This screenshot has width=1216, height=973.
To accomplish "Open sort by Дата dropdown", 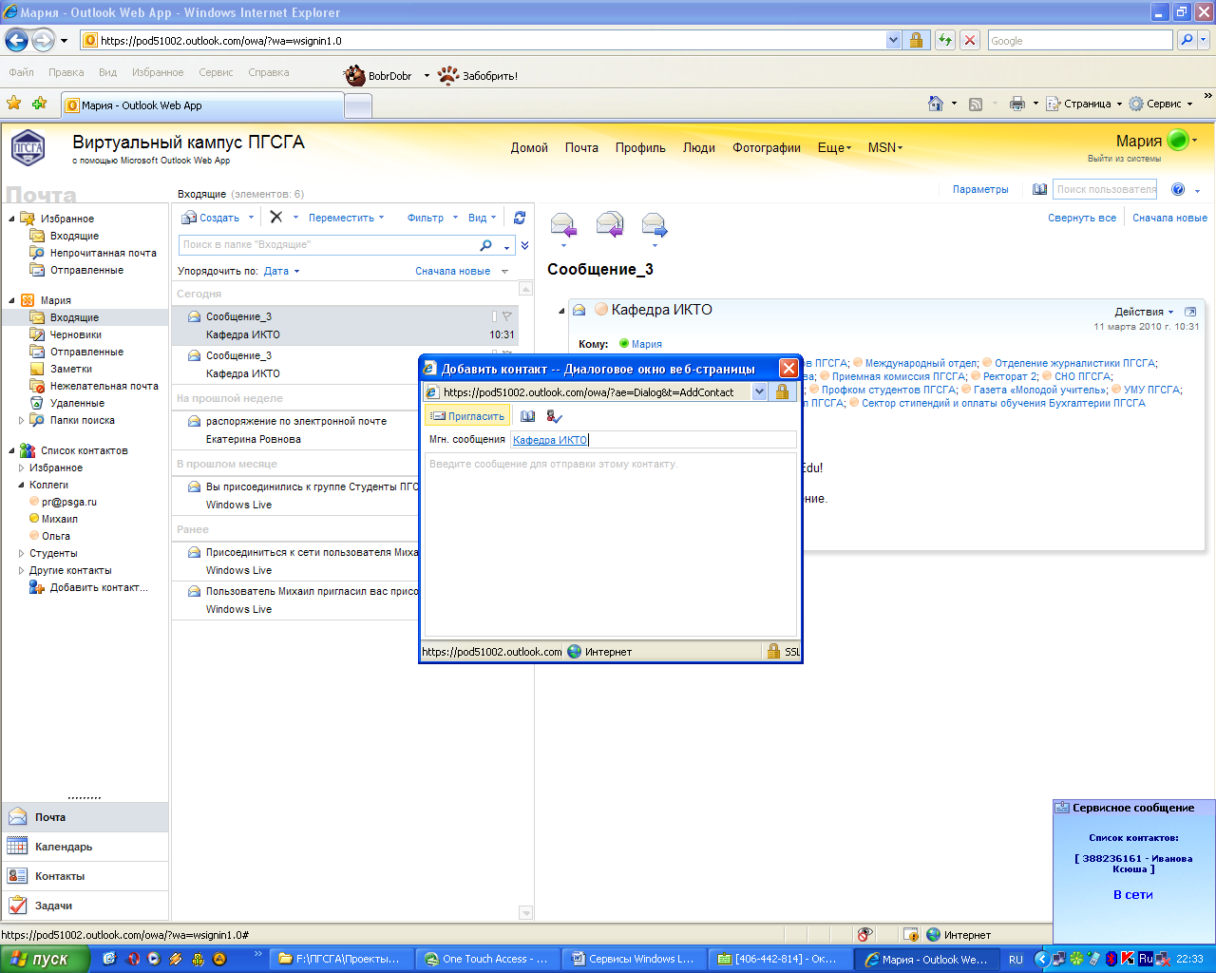I will coord(281,271).
